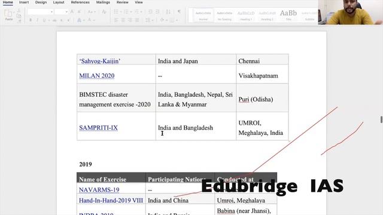Expand the shading color dropdown arrow
Viewport: 383px width, 215px height.
click(166, 20)
